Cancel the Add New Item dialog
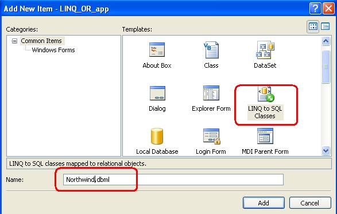Screen dimensions: 337x214 coord(309,203)
